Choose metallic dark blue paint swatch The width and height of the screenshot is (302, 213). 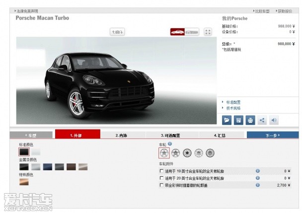tap(48, 167)
